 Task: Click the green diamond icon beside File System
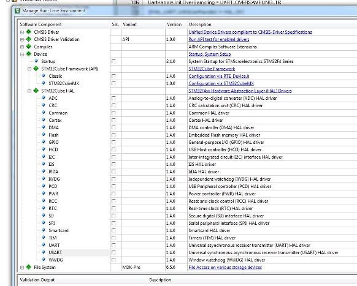pos(28,267)
